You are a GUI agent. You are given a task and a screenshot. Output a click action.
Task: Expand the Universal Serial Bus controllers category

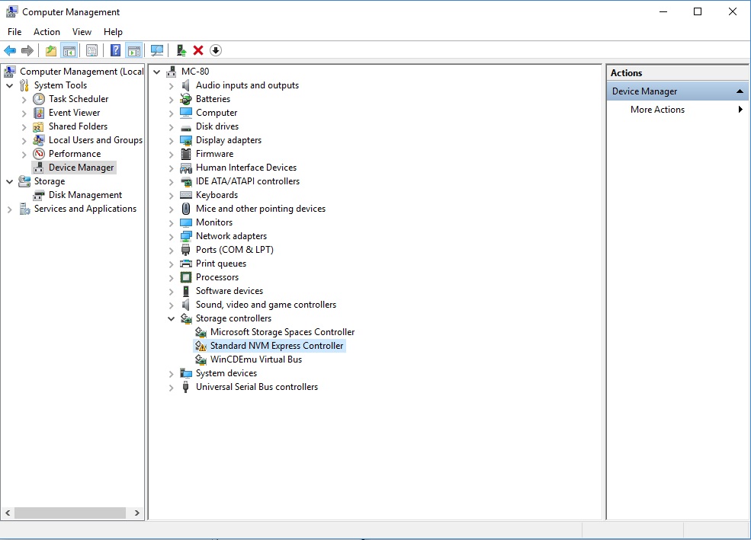[x=171, y=388]
